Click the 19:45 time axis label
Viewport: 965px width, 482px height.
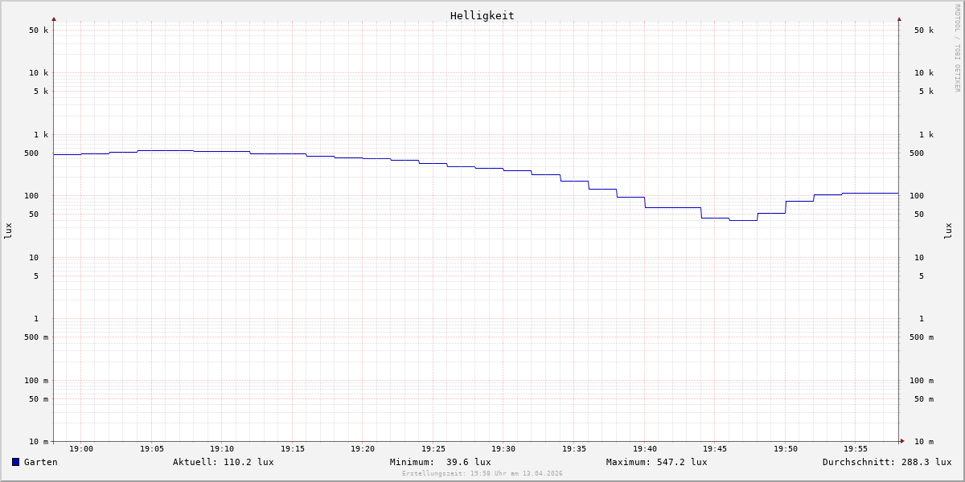[715, 449]
